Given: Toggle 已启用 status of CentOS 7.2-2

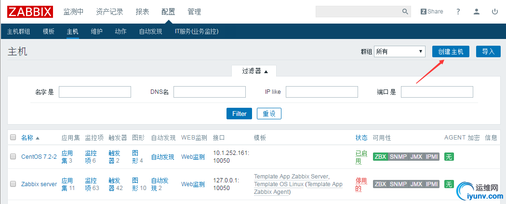Looking at the screenshot, I should click(x=361, y=157).
